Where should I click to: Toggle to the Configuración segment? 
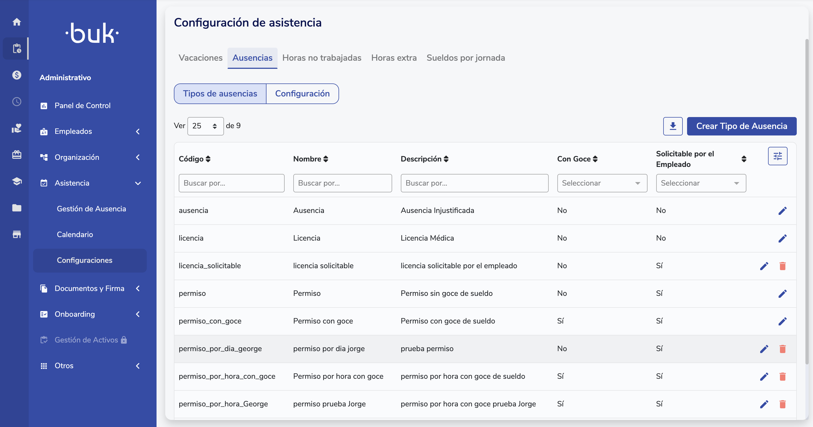[302, 93]
